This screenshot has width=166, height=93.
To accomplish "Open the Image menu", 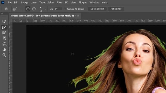I will 24,3.
